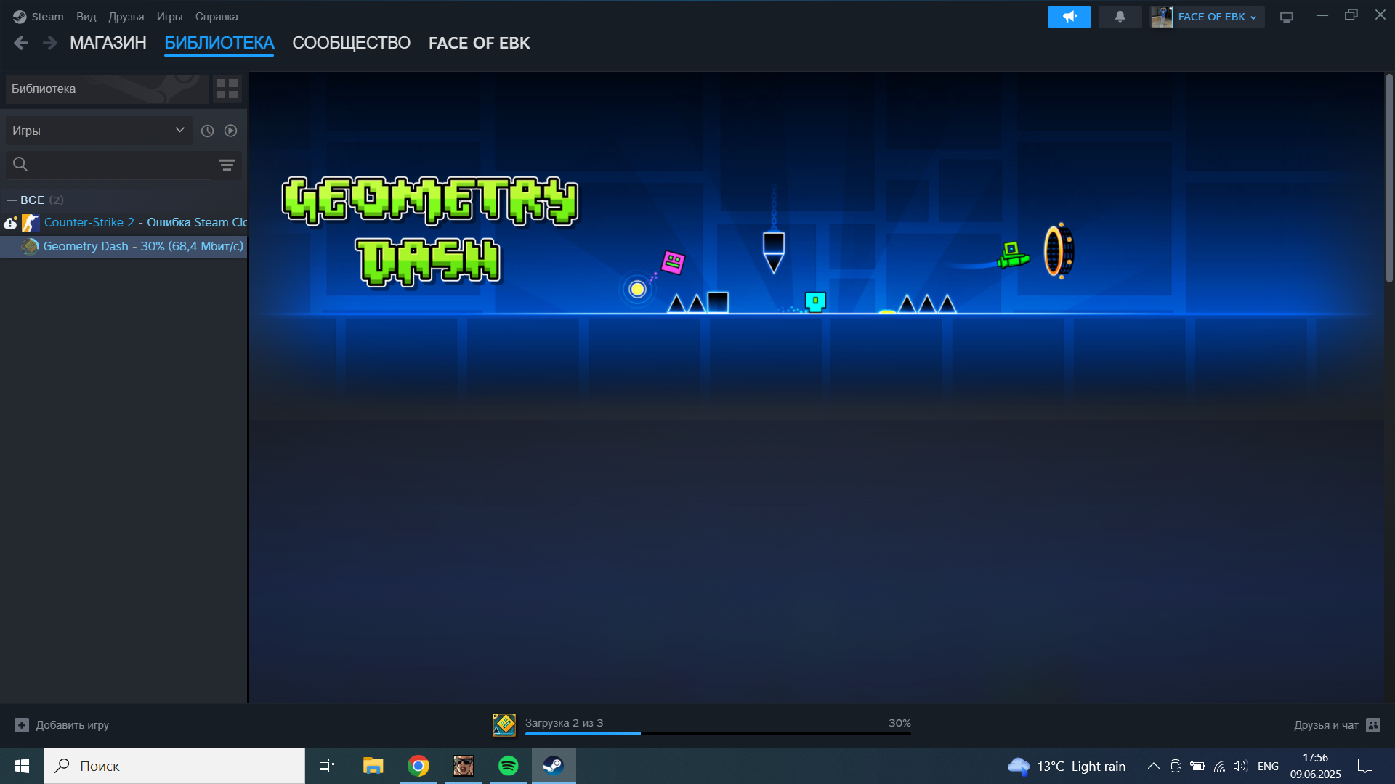
Task: Click the Geometry Dash icon in the list
Action: coord(31,247)
